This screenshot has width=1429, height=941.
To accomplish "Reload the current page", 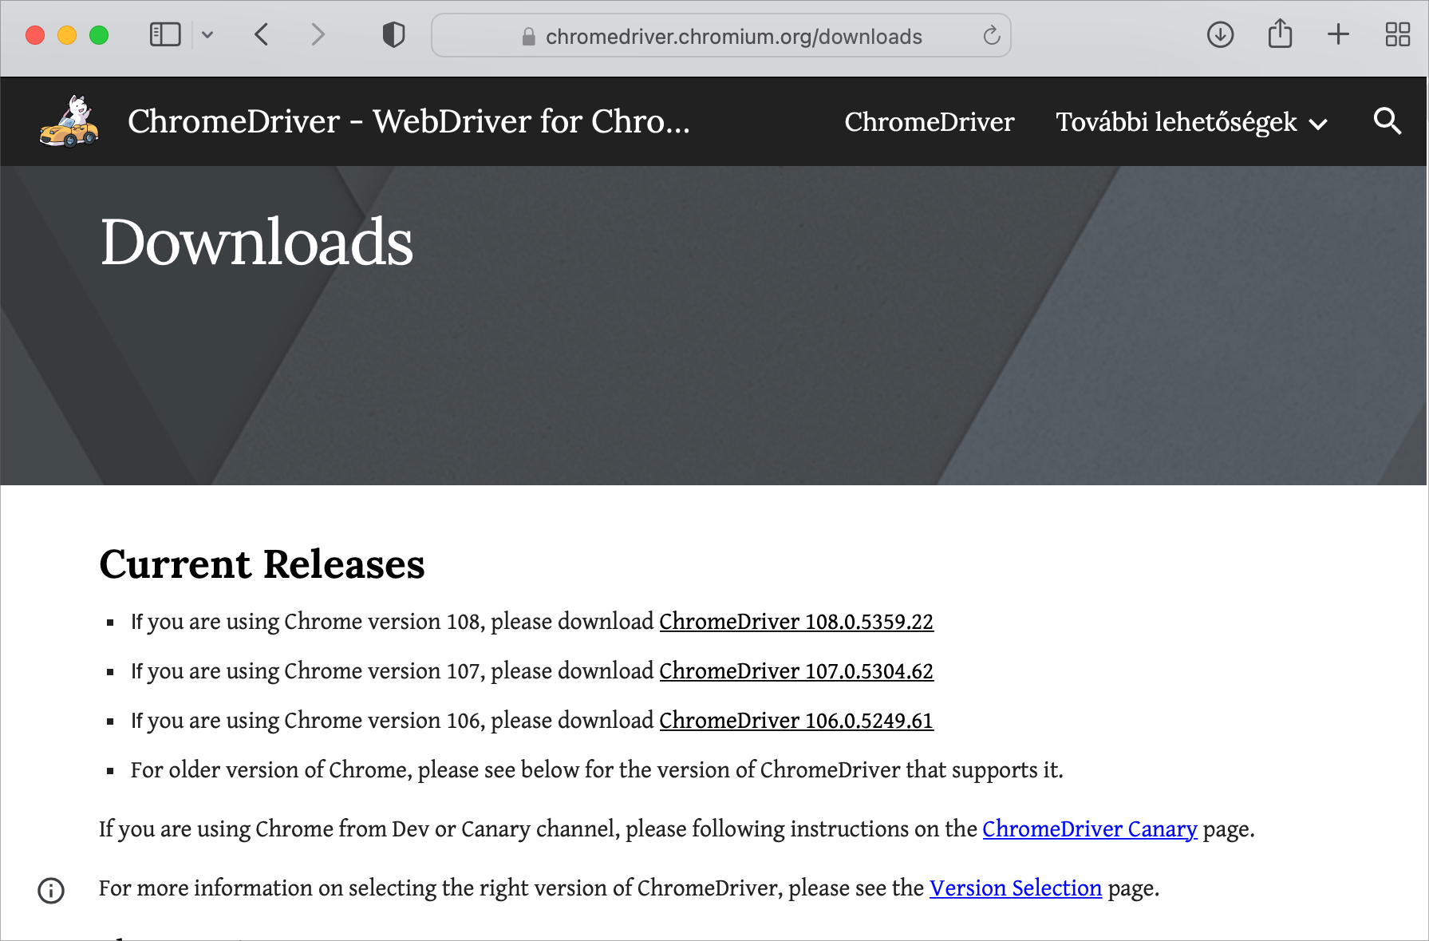I will coord(991,35).
